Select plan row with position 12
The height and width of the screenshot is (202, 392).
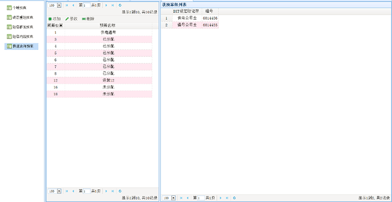click(99, 80)
